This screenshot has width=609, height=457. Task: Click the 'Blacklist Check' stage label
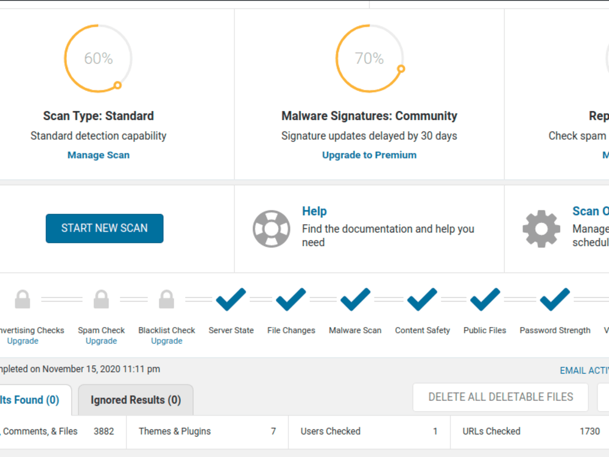click(167, 330)
